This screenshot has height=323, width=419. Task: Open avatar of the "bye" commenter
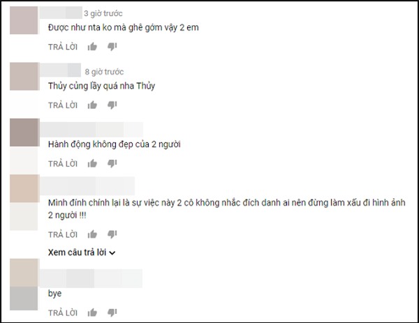click(x=24, y=285)
